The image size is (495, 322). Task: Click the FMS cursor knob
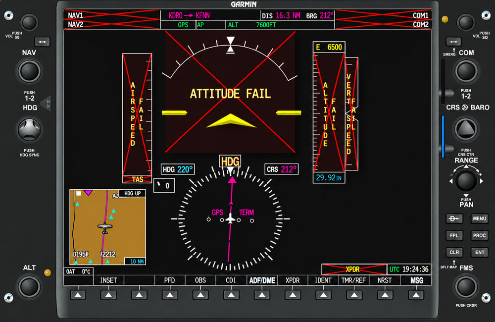click(466, 287)
